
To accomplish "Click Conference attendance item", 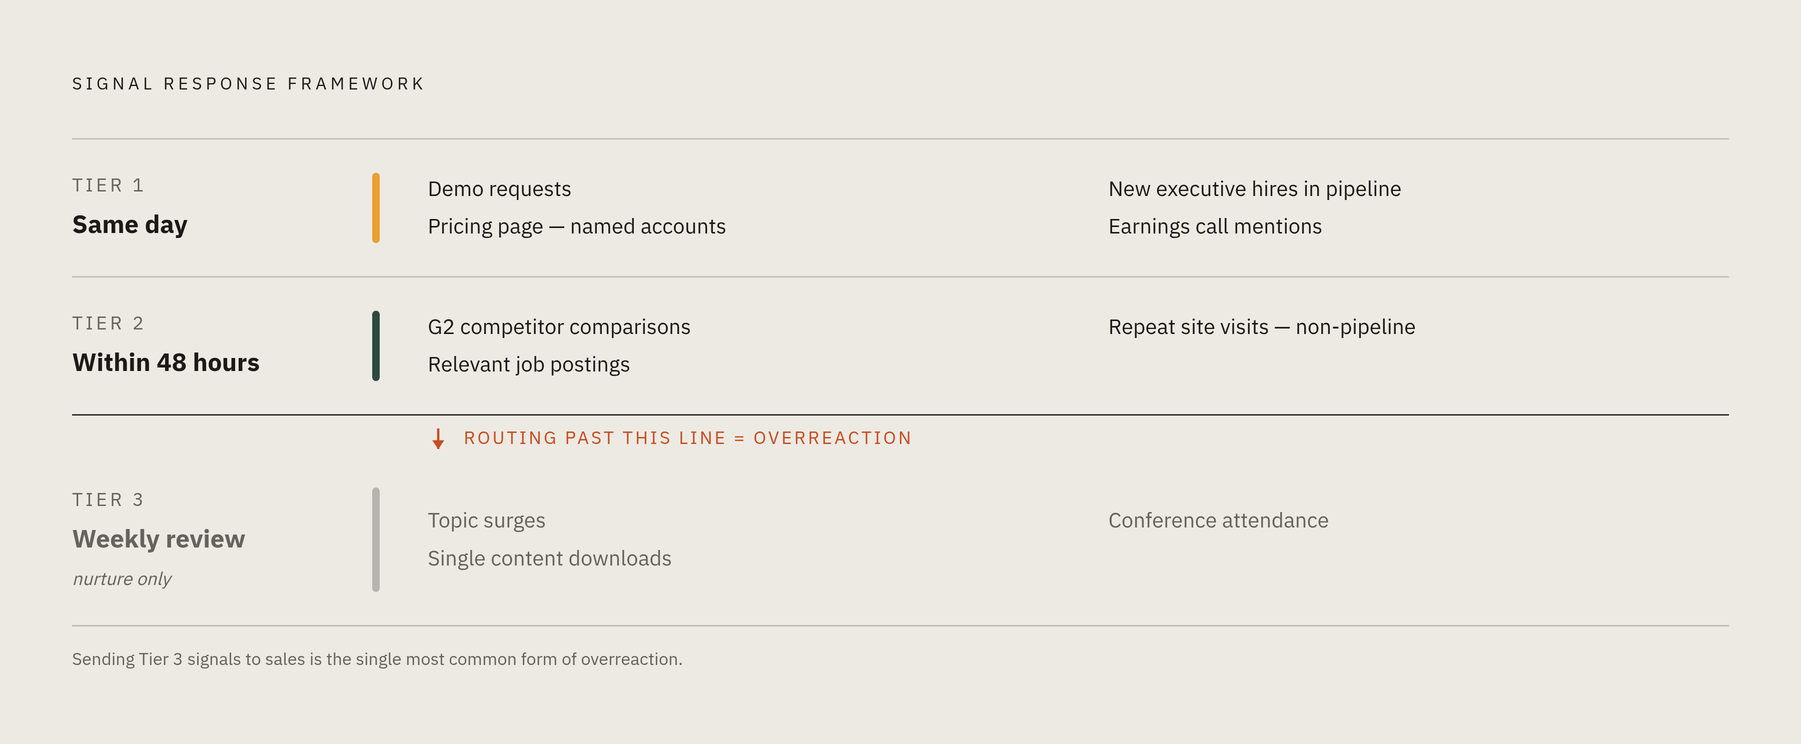I will pyautogui.click(x=1218, y=520).
